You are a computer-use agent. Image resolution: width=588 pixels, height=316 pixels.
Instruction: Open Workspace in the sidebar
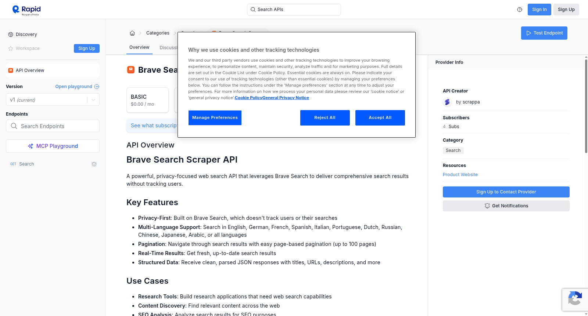click(x=28, y=48)
